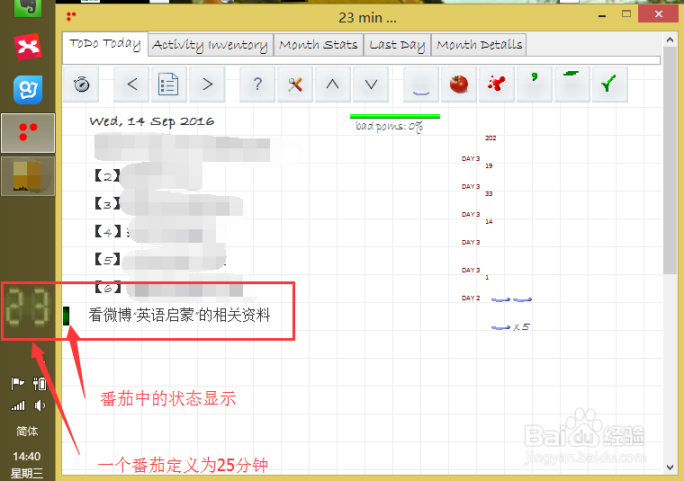
Task: Click the green bad poms progress bar
Action: pyautogui.click(x=395, y=116)
